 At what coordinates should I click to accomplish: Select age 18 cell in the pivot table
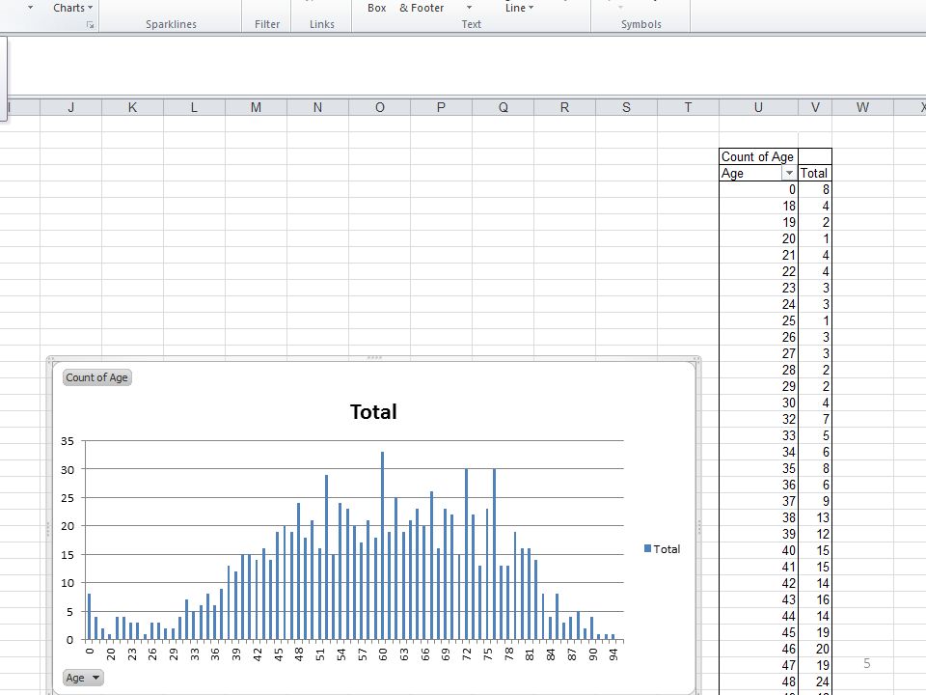pos(758,207)
